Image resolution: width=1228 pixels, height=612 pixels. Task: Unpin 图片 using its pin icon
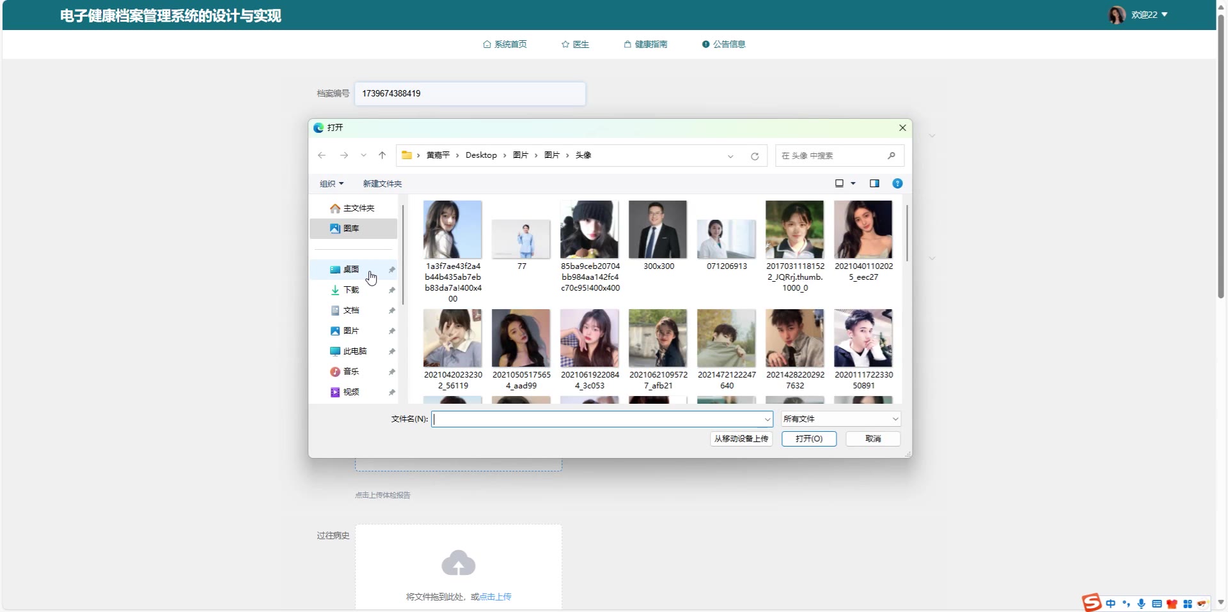click(x=391, y=331)
